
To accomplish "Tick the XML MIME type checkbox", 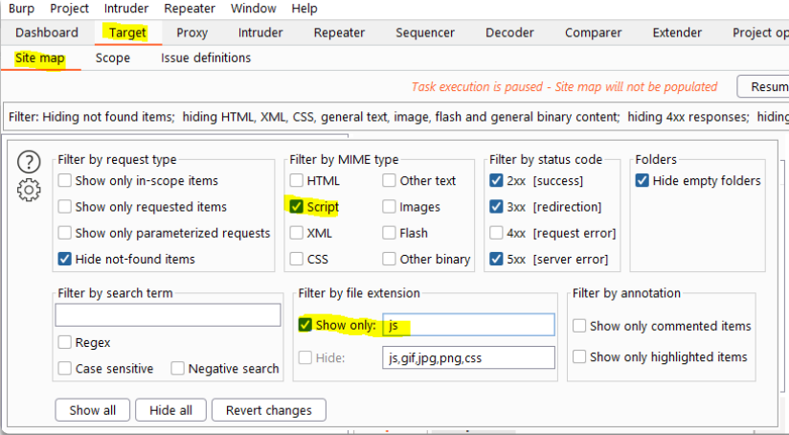I will point(297,233).
